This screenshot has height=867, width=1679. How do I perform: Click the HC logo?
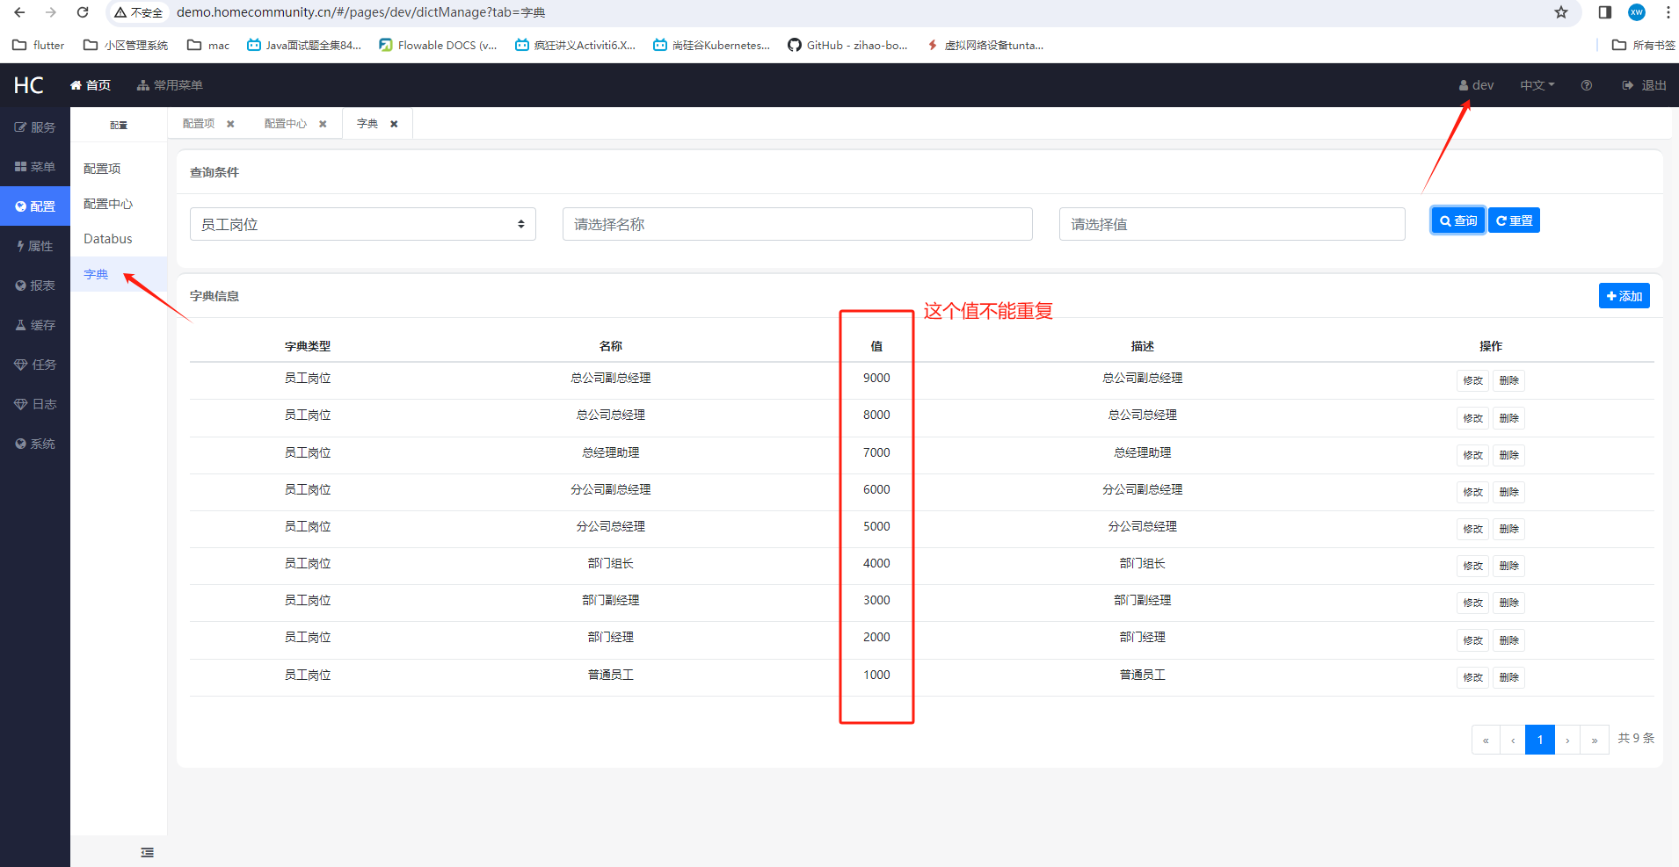[x=29, y=85]
